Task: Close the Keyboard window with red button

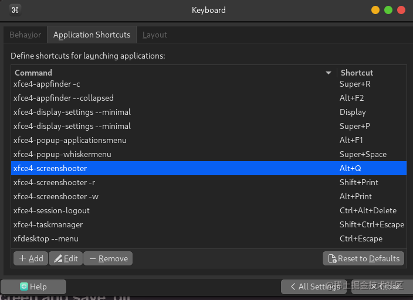Action: [x=401, y=11]
